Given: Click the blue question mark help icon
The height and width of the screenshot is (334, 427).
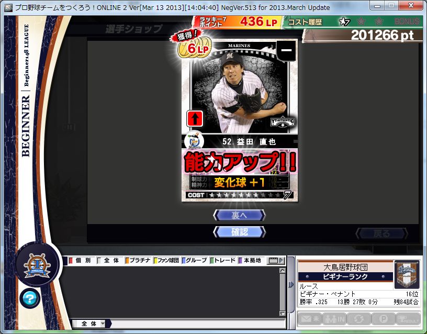Looking at the screenshot, I should 30,298.
